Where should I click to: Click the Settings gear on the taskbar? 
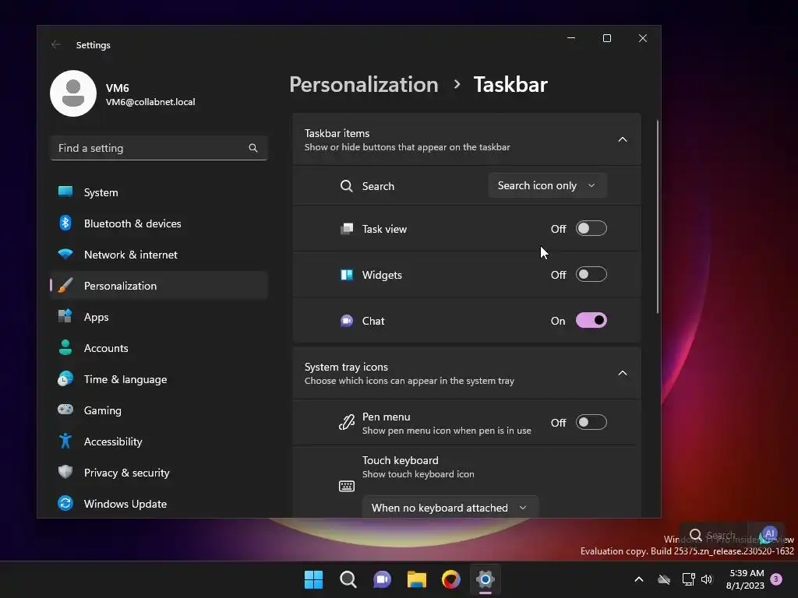click(x=486, y=579)
